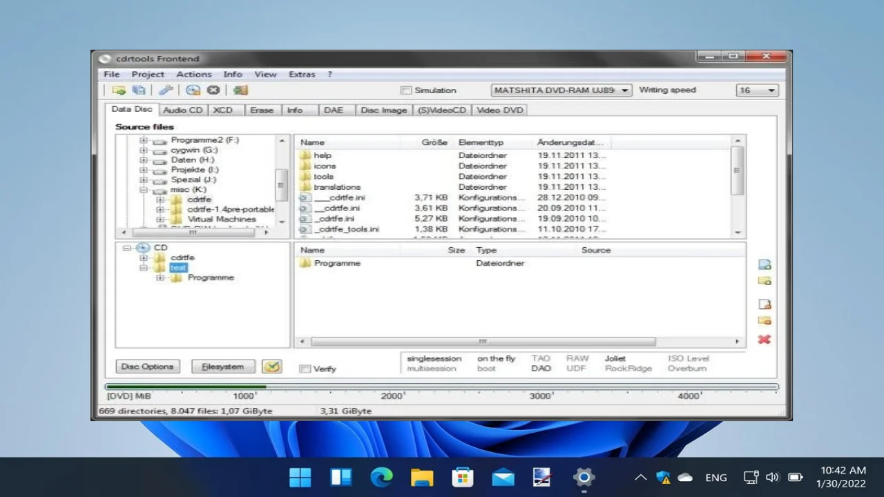884x497 pixels.
Task: Select the cdrtfe-1.4pre-portable folder
Action: (231, 209)
